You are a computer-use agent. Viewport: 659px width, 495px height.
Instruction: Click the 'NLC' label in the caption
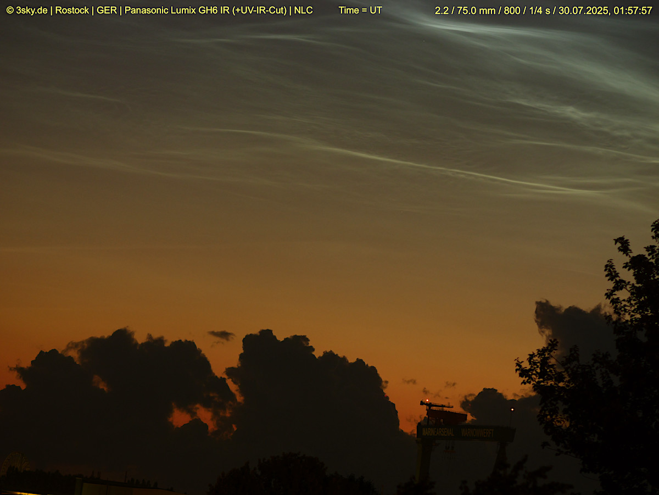click(304, 10)
